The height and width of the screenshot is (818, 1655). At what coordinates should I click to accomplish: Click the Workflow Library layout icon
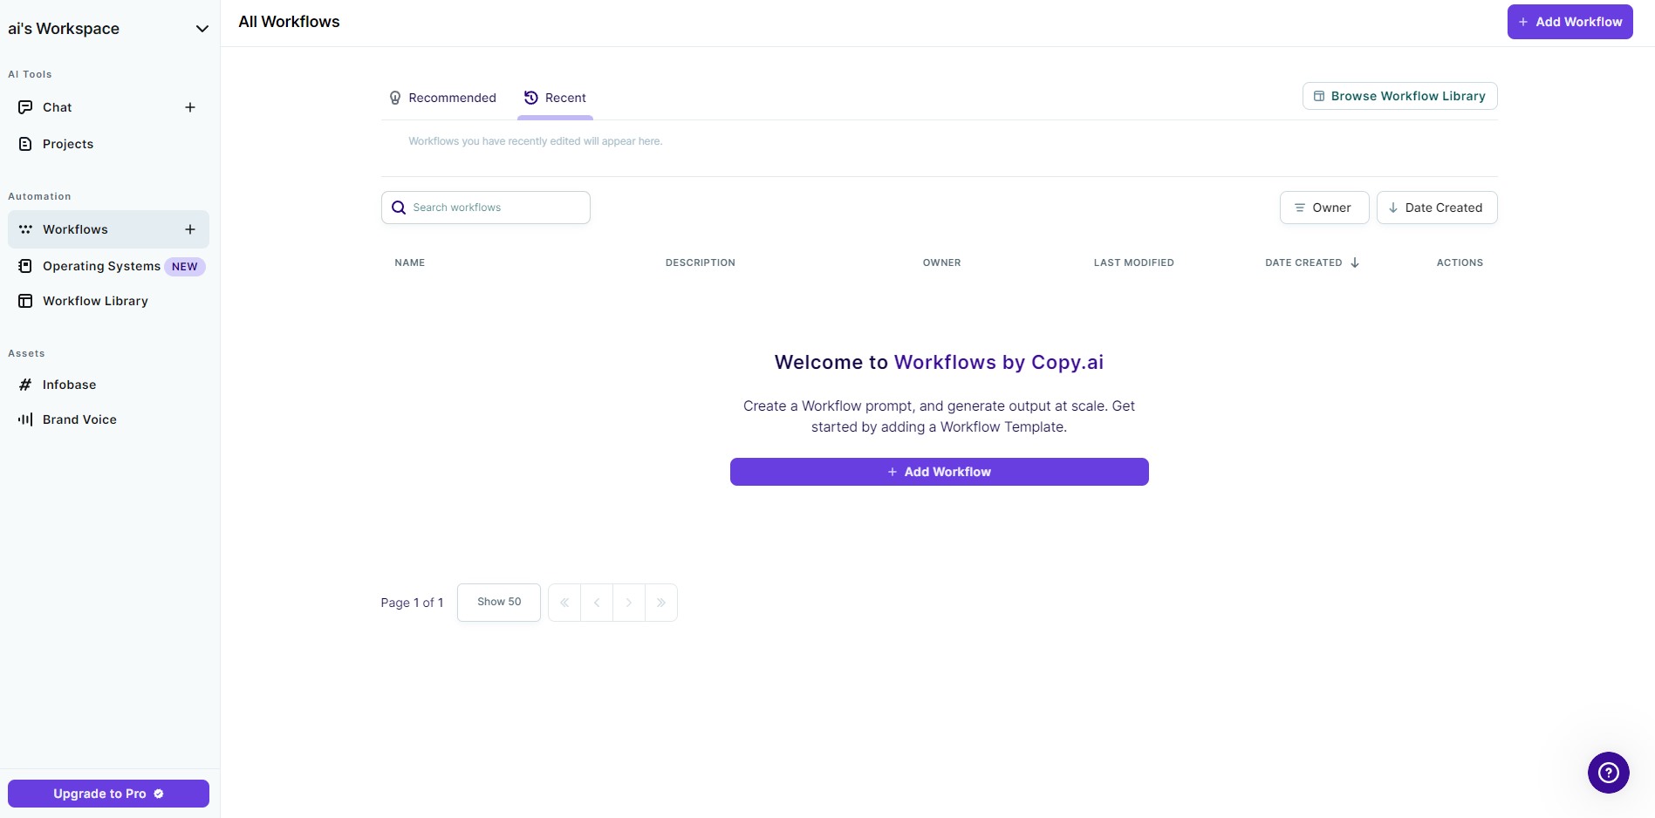pos(25,301)
